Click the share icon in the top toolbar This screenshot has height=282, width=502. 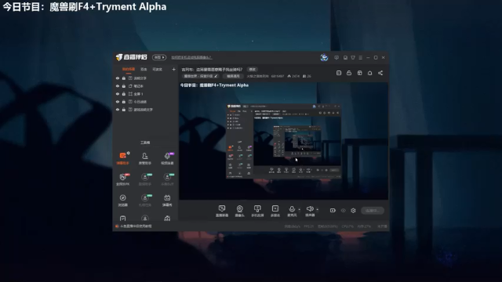[380, 73]
